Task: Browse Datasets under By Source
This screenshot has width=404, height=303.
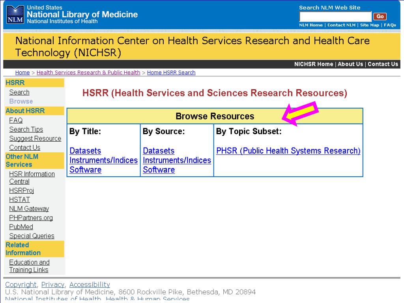Action: (159, 151)
